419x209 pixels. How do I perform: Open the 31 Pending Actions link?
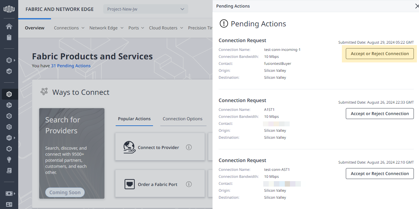71,66
